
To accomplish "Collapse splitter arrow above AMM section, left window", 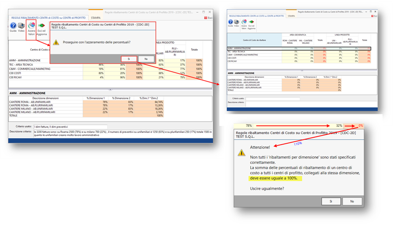I will (x=110, y=89).
